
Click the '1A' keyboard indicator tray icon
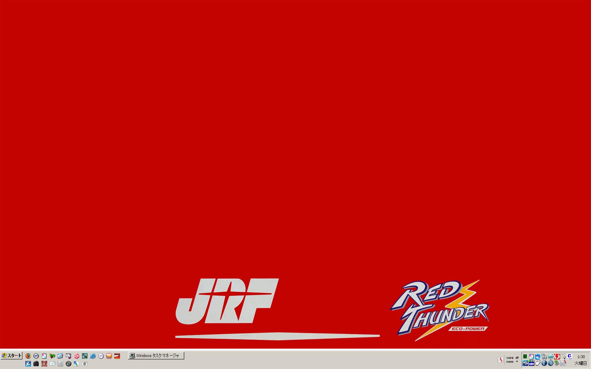[531, 363]
